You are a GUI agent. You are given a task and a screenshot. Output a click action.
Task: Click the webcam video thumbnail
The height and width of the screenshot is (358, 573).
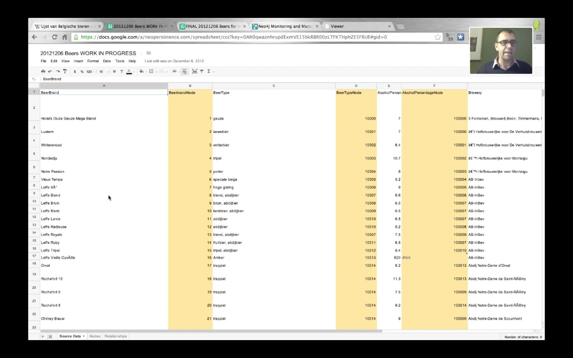click(x=501, y=51)
